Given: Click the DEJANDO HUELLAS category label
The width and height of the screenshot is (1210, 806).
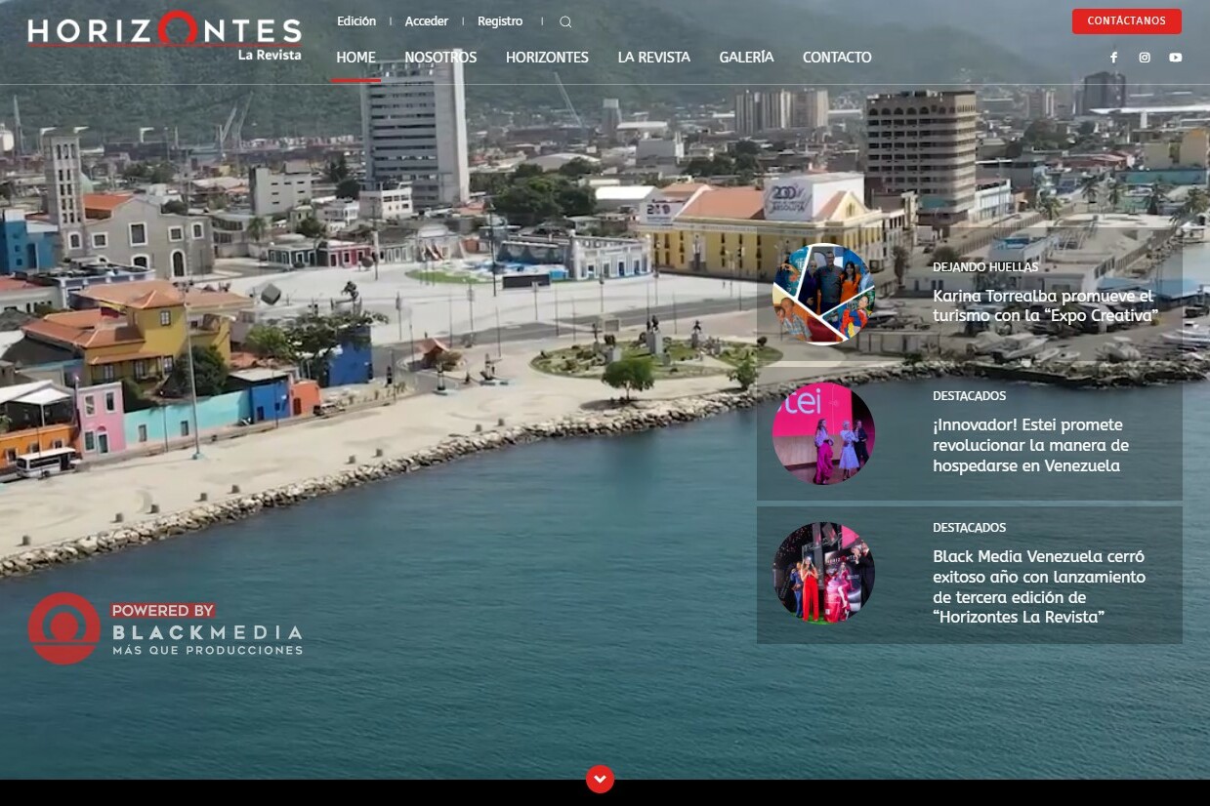Looking at the screenshot, I should coord(985,266).
